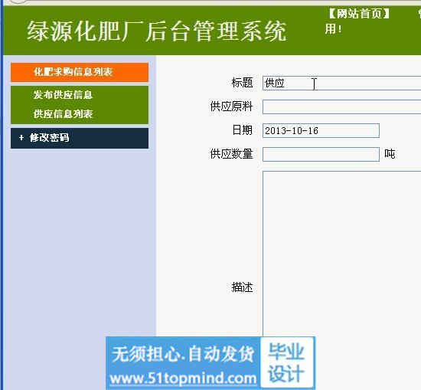Open the www.51topmind.com banner link
The height and width of the screenshot is (390, 421).
184,379
